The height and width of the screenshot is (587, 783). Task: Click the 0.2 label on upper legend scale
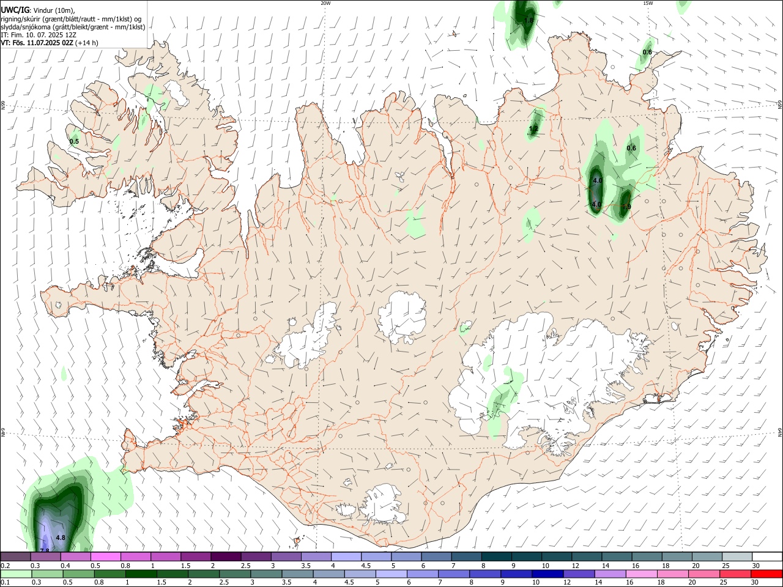[5, 566]
